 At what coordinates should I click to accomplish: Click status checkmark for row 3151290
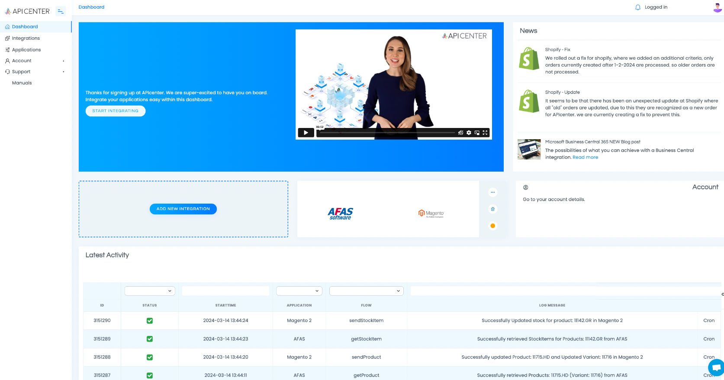point(150,321)
